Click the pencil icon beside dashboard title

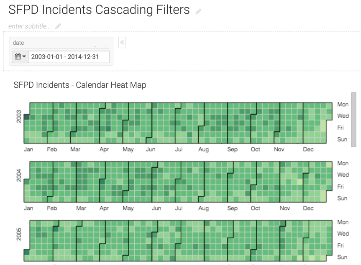pos(198,12)
